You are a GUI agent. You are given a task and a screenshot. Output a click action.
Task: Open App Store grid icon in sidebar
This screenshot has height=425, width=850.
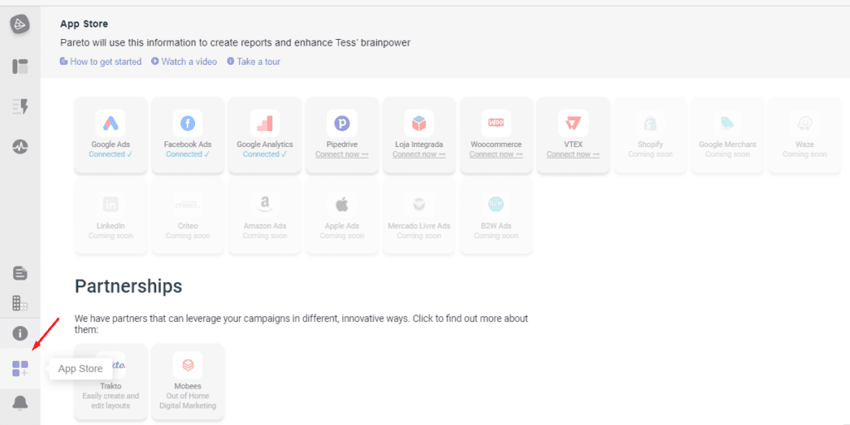click(x=20, y=369)
